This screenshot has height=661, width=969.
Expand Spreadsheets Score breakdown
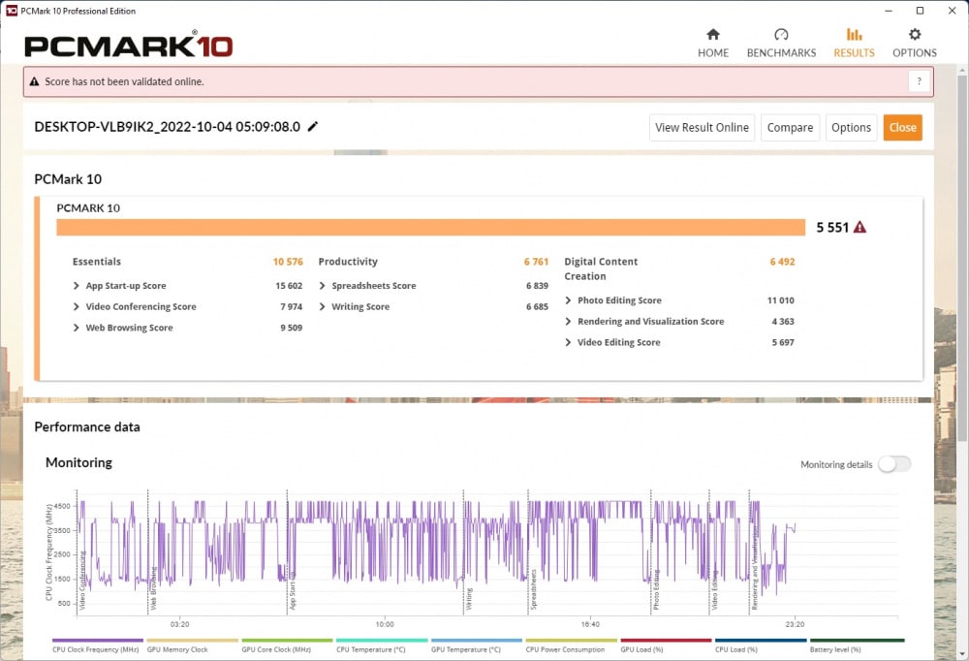click(x=322, y=286)
